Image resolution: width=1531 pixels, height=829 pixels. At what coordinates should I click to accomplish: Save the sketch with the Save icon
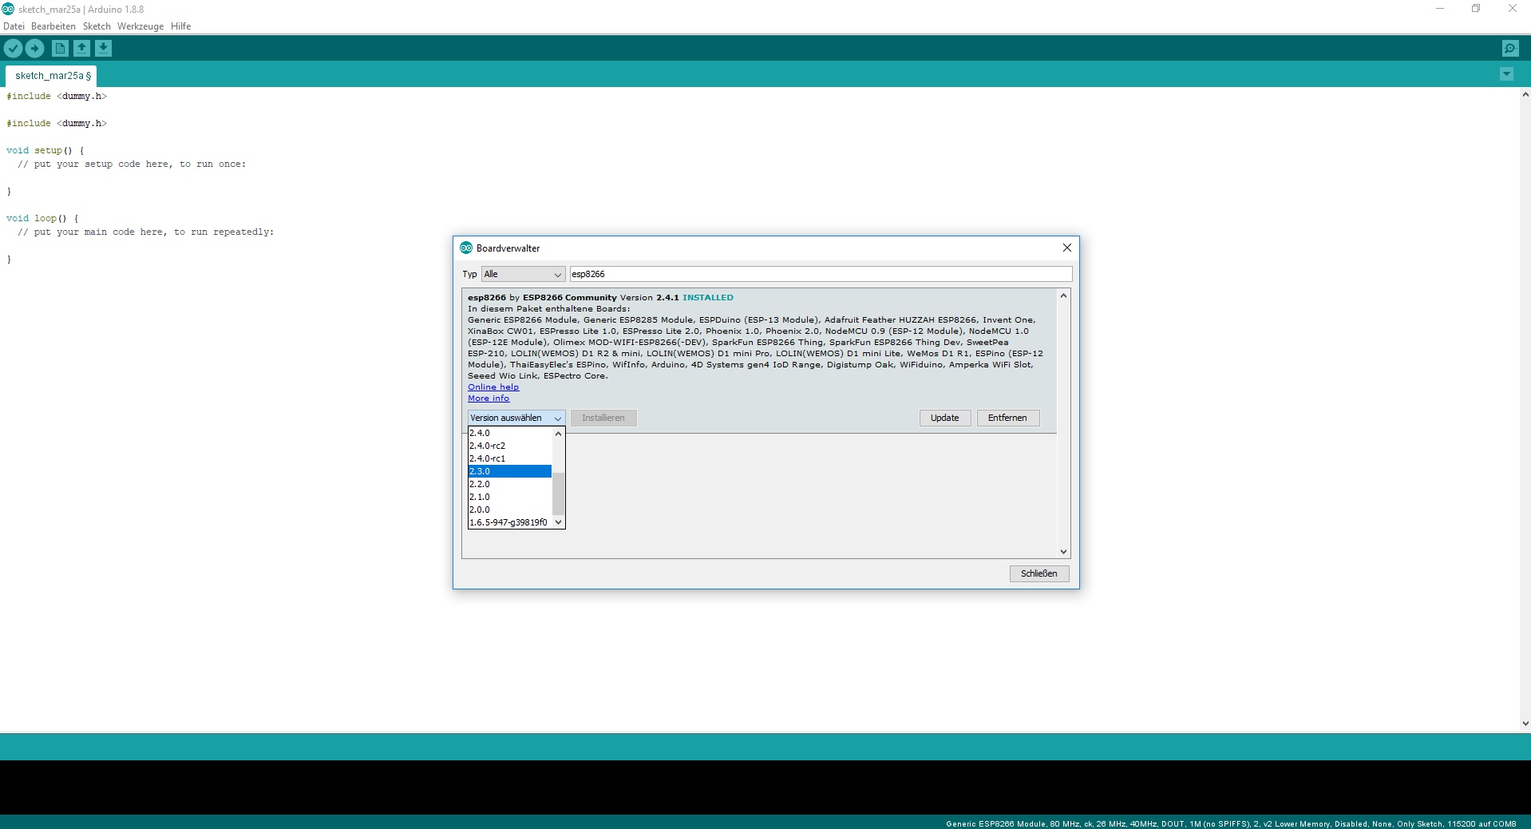click(104, 49)
